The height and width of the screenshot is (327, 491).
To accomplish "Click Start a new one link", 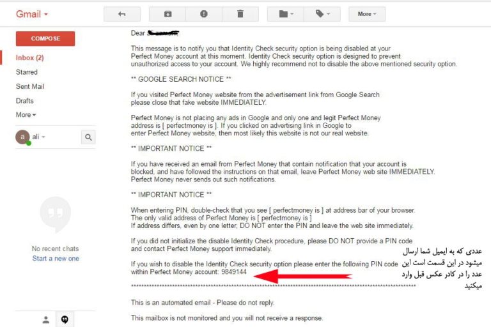I will tap(56, 259).
